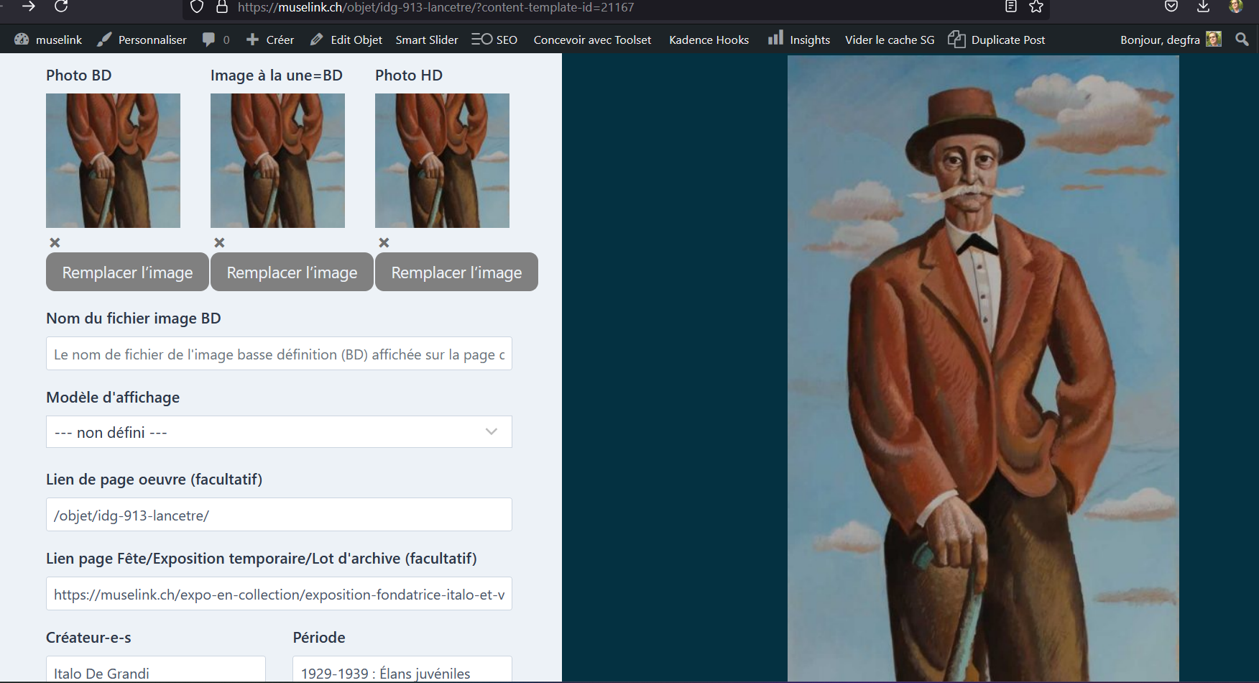Click Edit Objet in admin bar

(x=346, y=40)
